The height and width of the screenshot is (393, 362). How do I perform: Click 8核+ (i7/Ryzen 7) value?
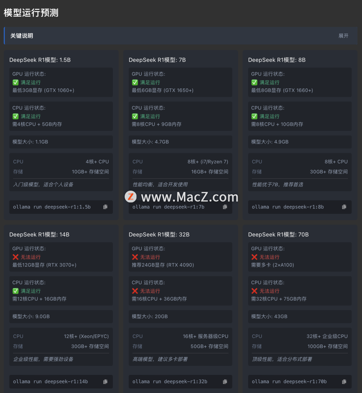(208, 162)
